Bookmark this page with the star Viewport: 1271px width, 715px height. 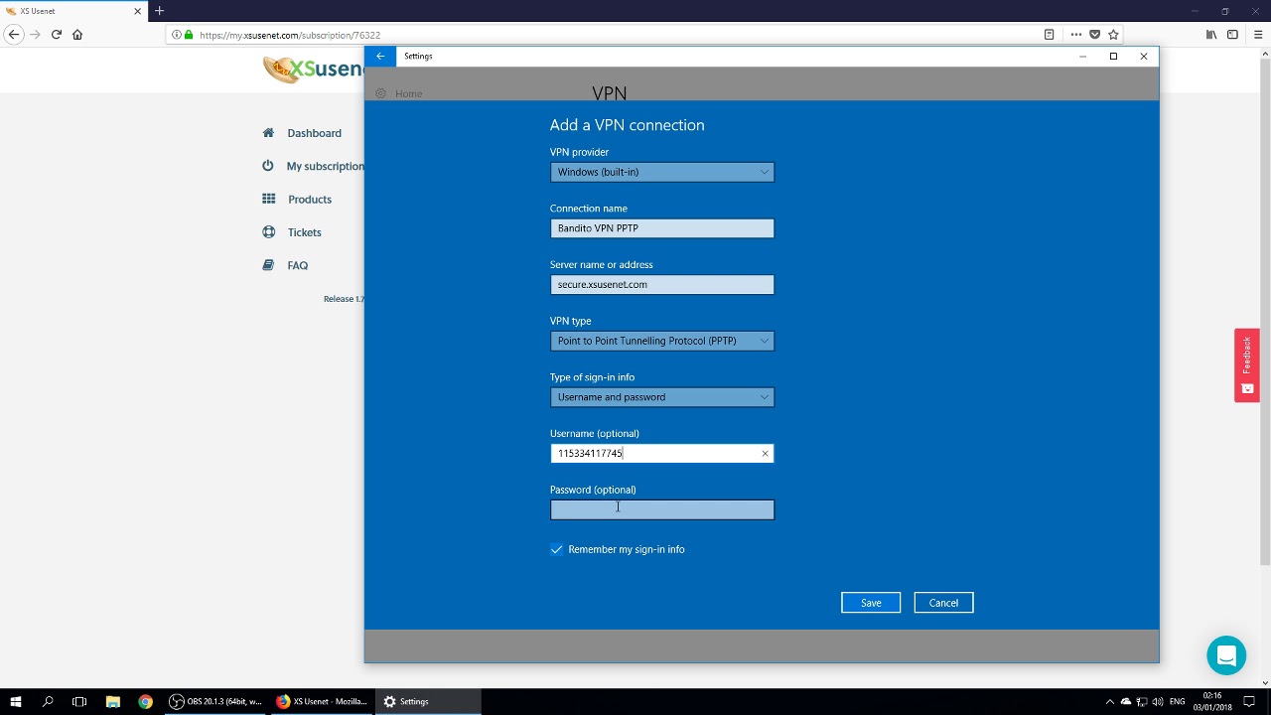(x=1113, y=35)
